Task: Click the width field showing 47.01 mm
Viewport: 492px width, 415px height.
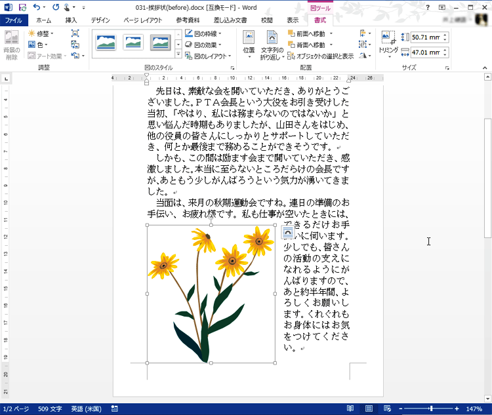Action: click(426, 52)
